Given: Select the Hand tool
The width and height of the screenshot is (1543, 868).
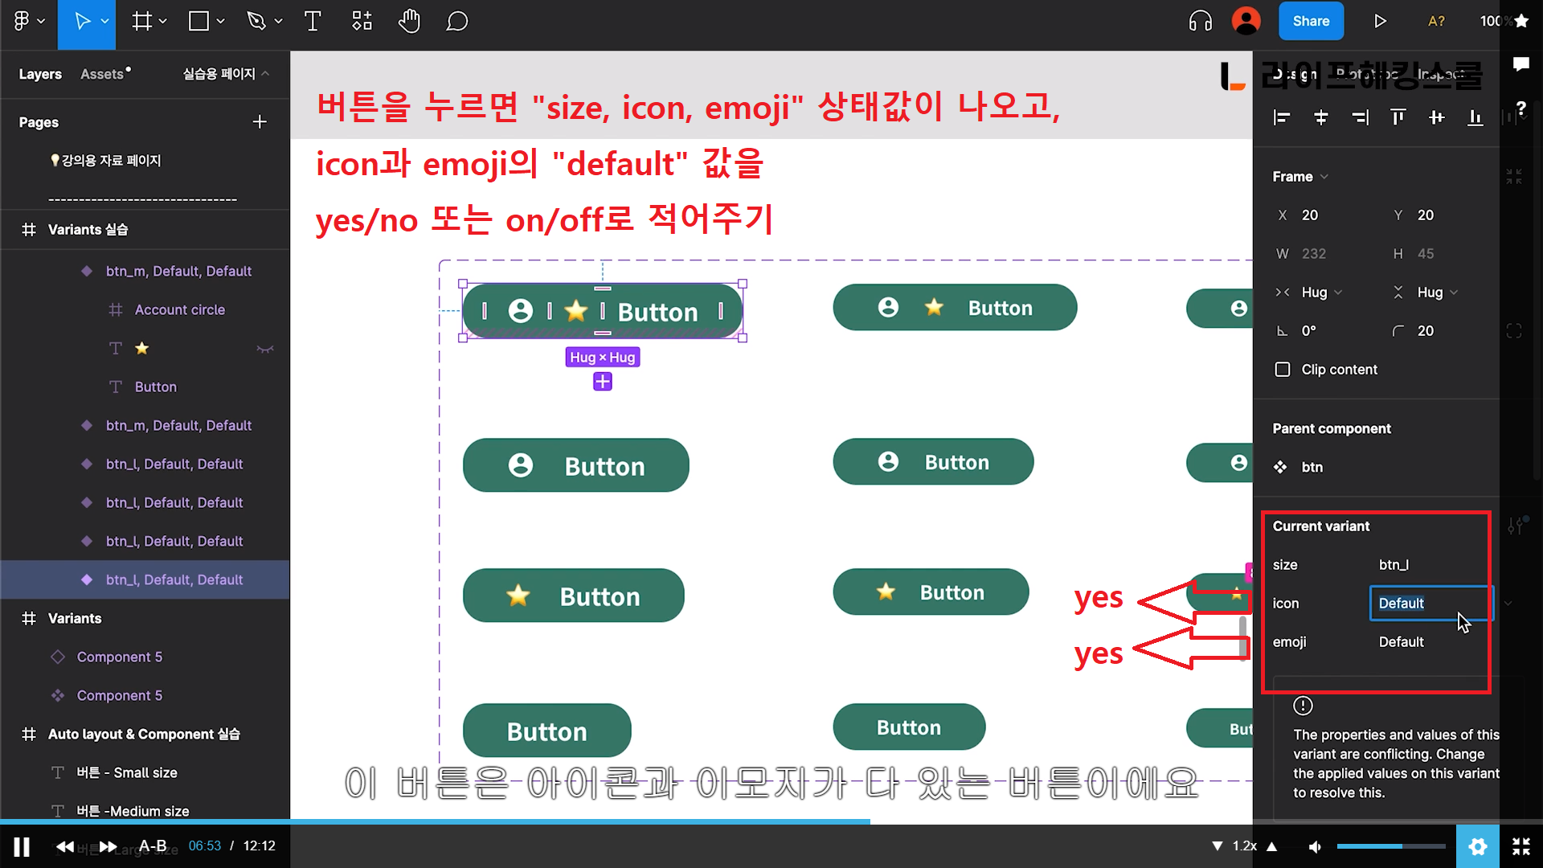Looking at the screenshot, I should (409, 22).
